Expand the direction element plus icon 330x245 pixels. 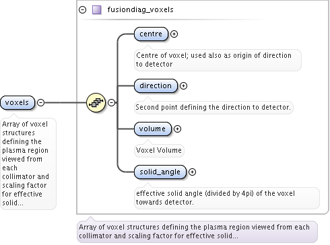pos(183,85)
